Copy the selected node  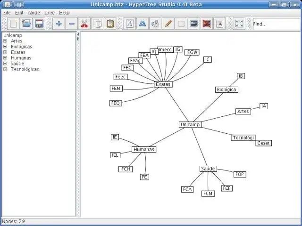tap(97, 24)
